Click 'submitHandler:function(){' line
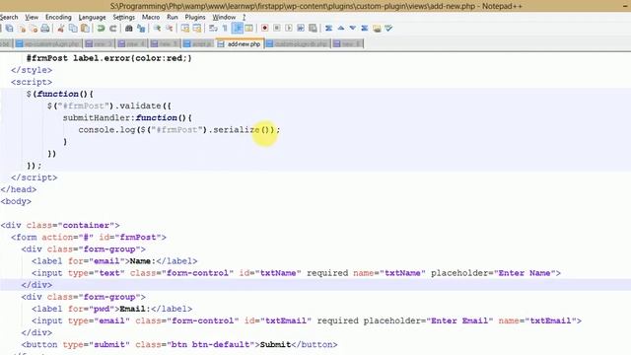631x355 pixels. (x=127, y=118)
